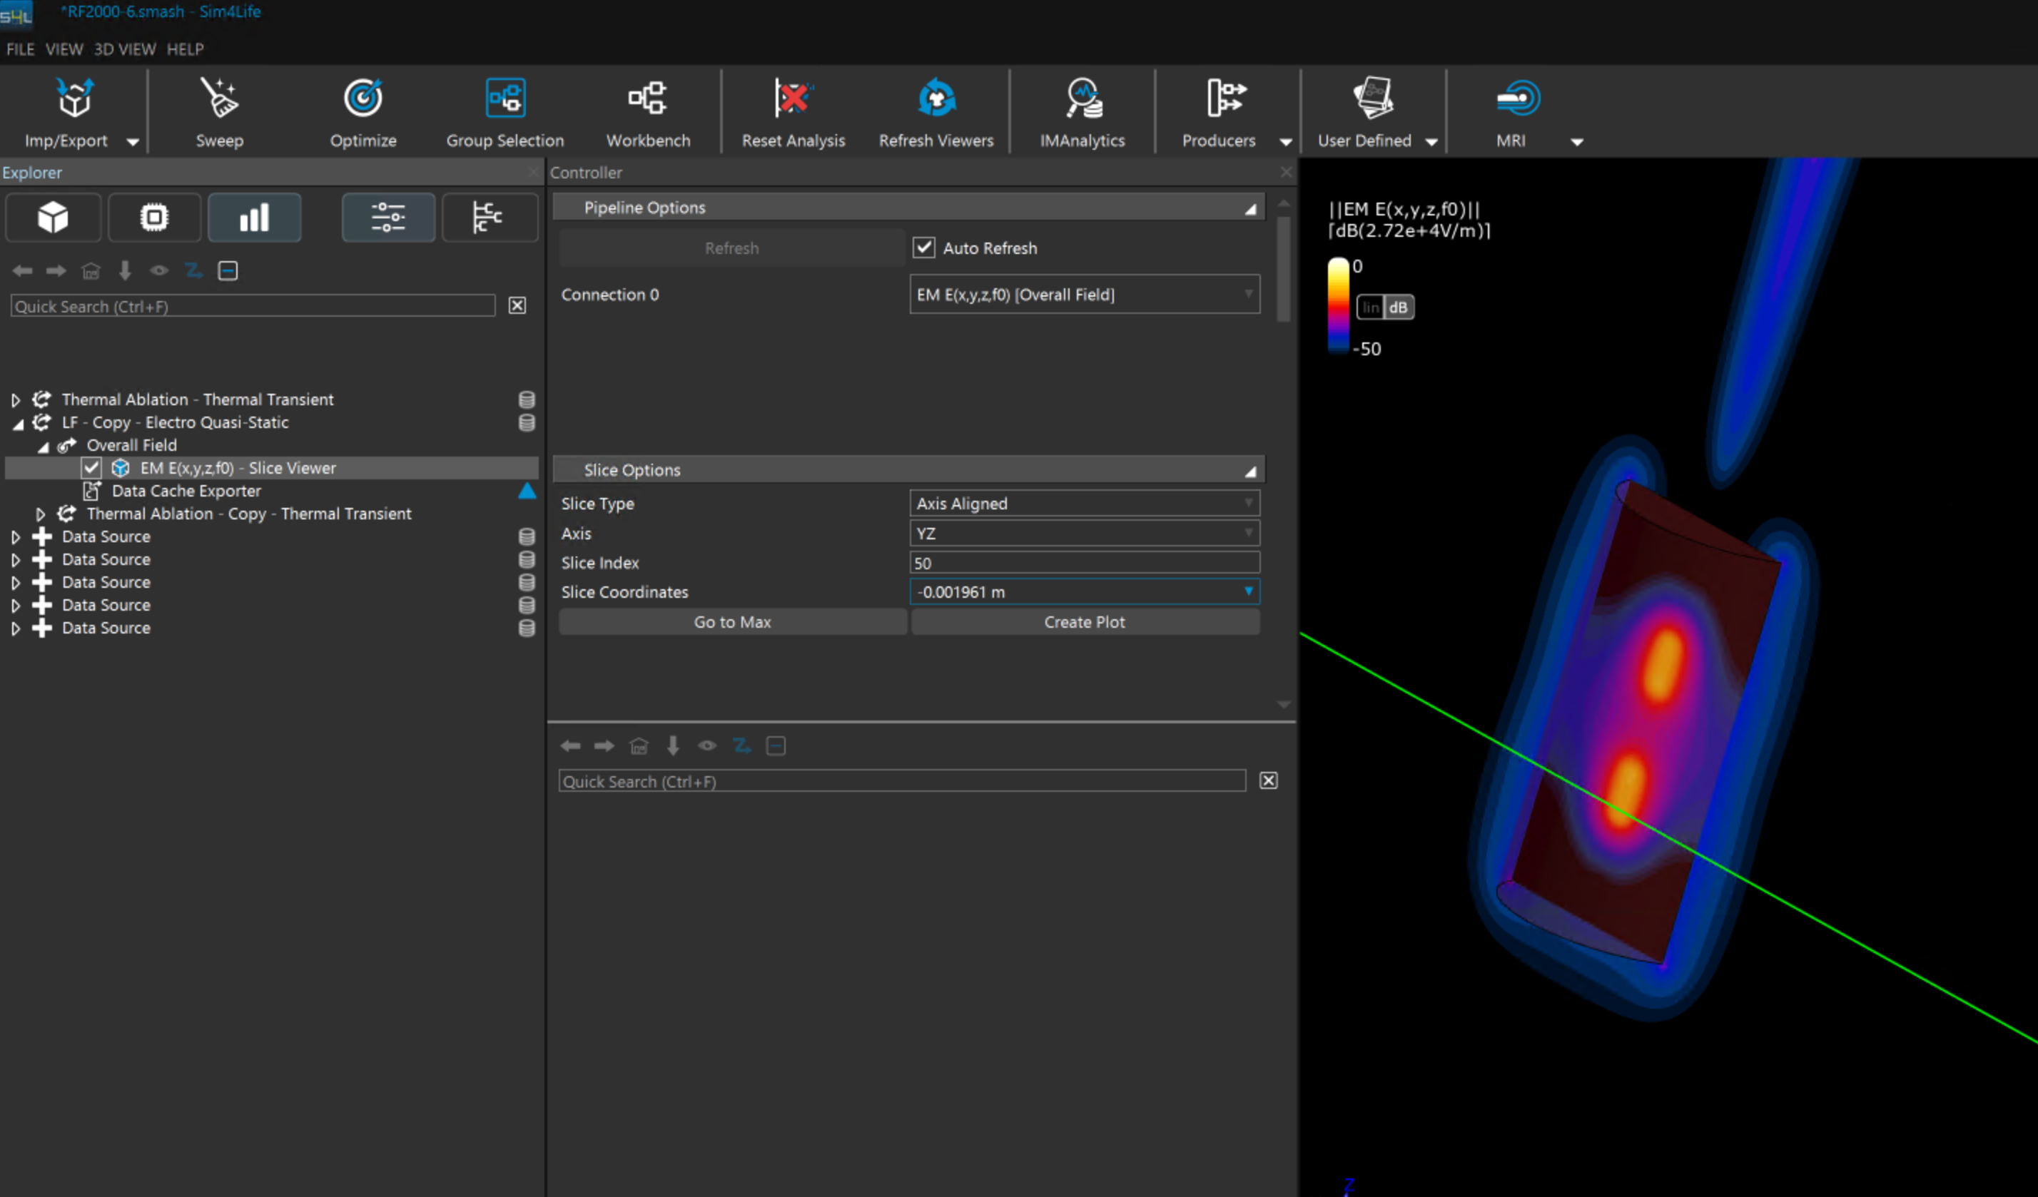Disable the Auto Refresh checkbox

click(923, 248)
